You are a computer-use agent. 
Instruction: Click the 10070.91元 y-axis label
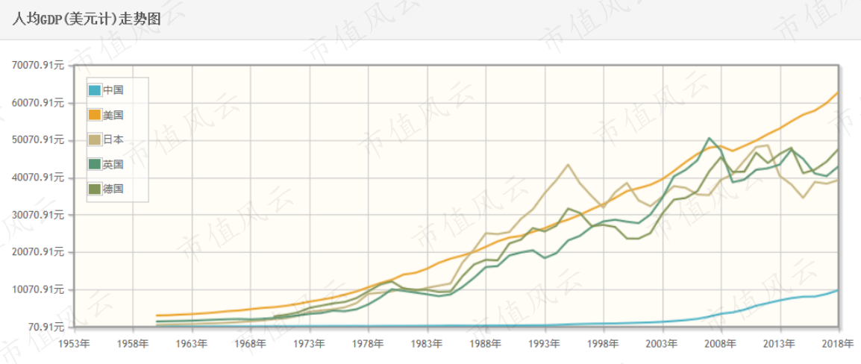click(x=38, y=289)
